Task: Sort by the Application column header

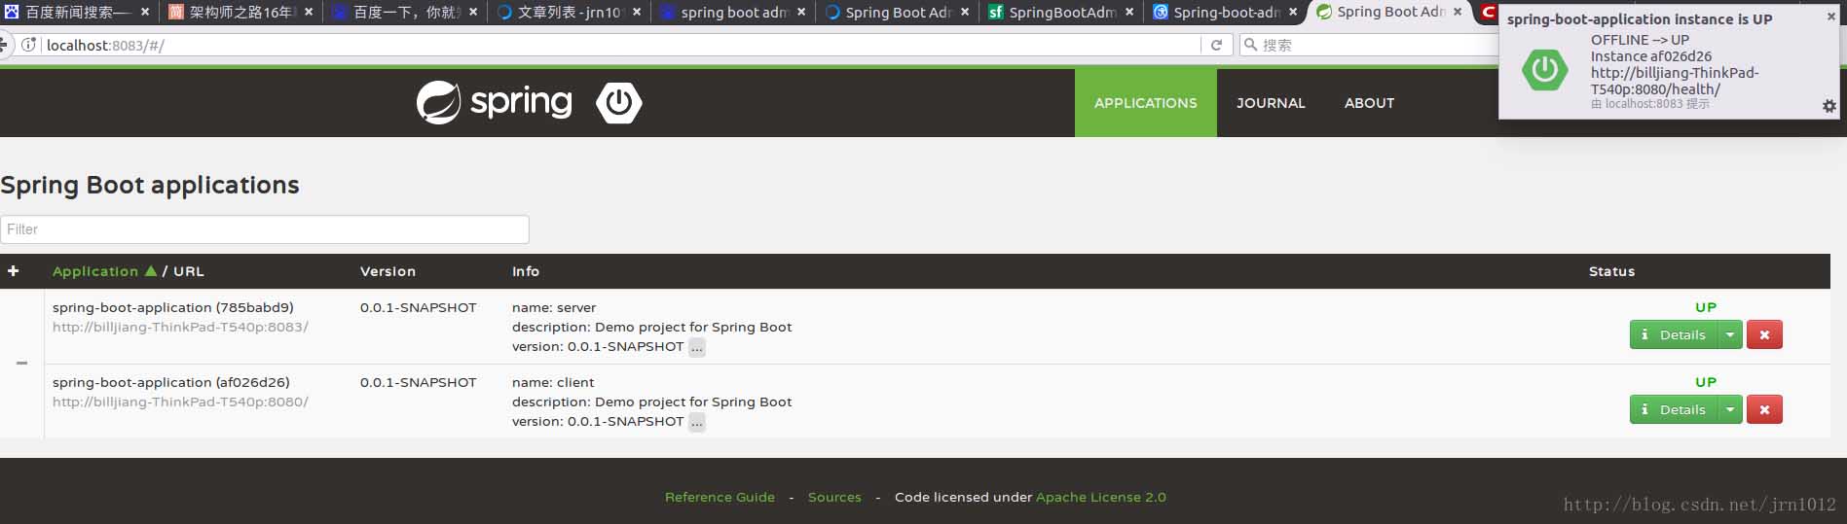Action: point(104,271)
